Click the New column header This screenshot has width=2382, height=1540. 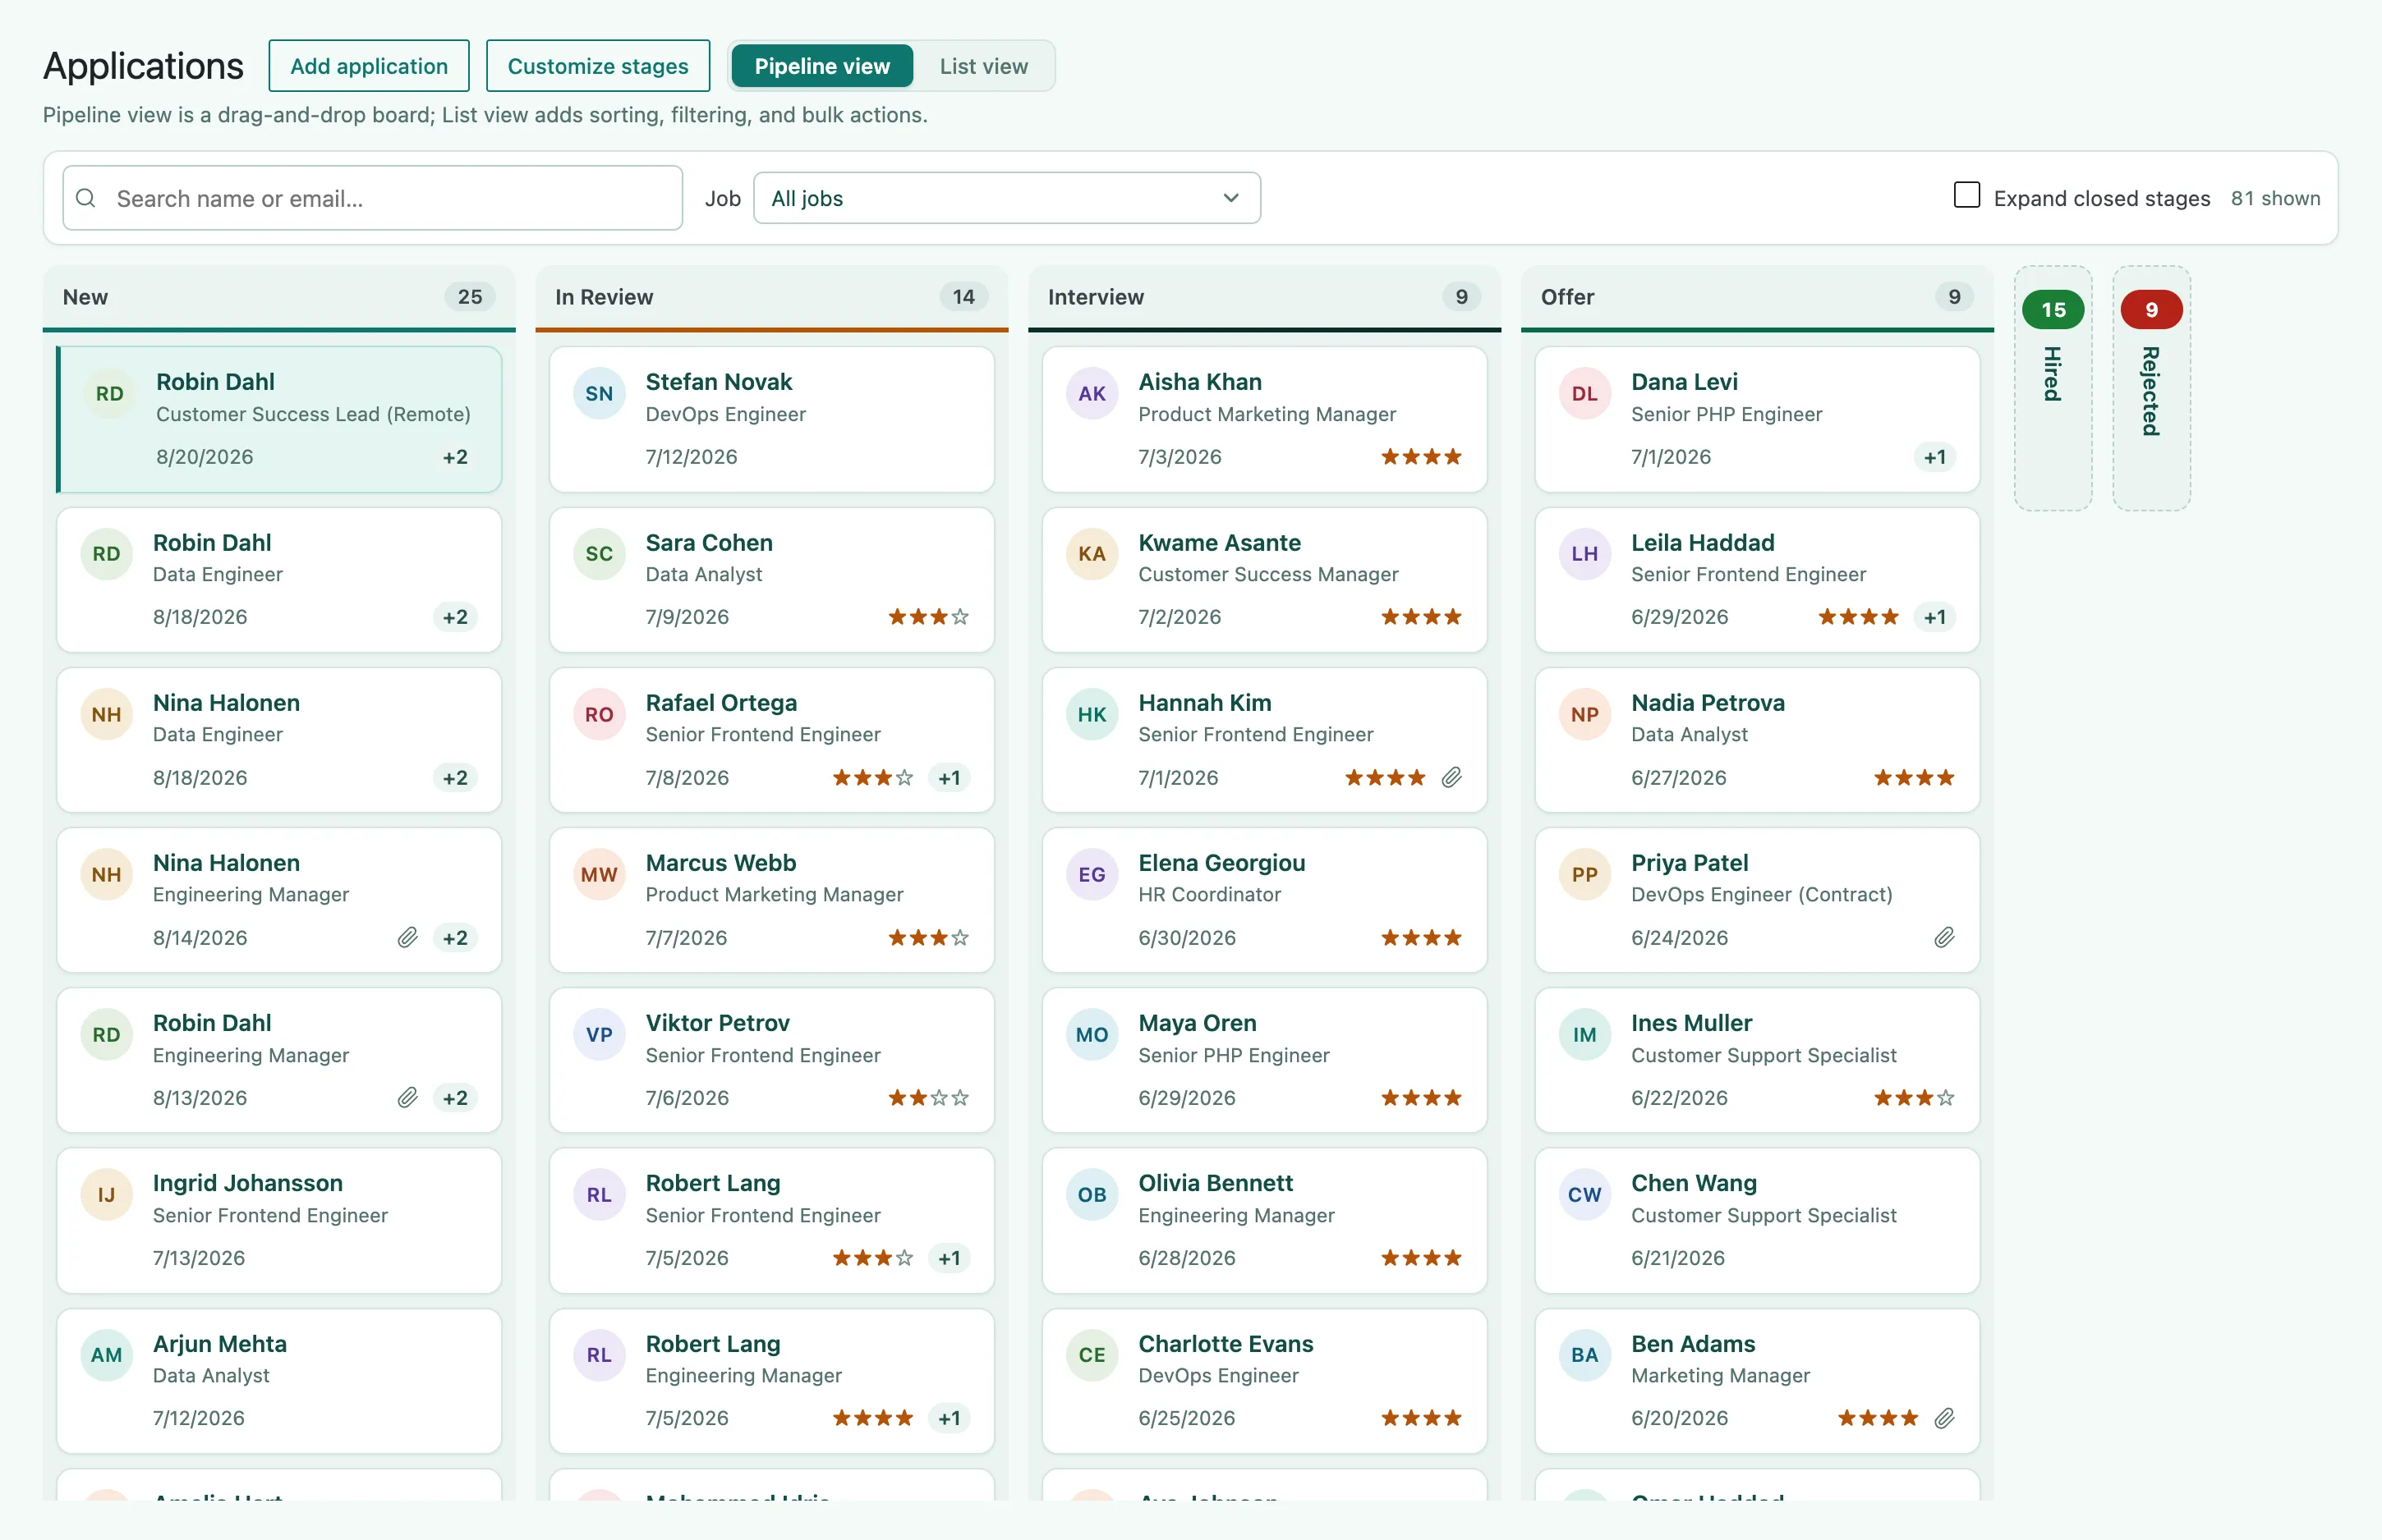[279, 297]
